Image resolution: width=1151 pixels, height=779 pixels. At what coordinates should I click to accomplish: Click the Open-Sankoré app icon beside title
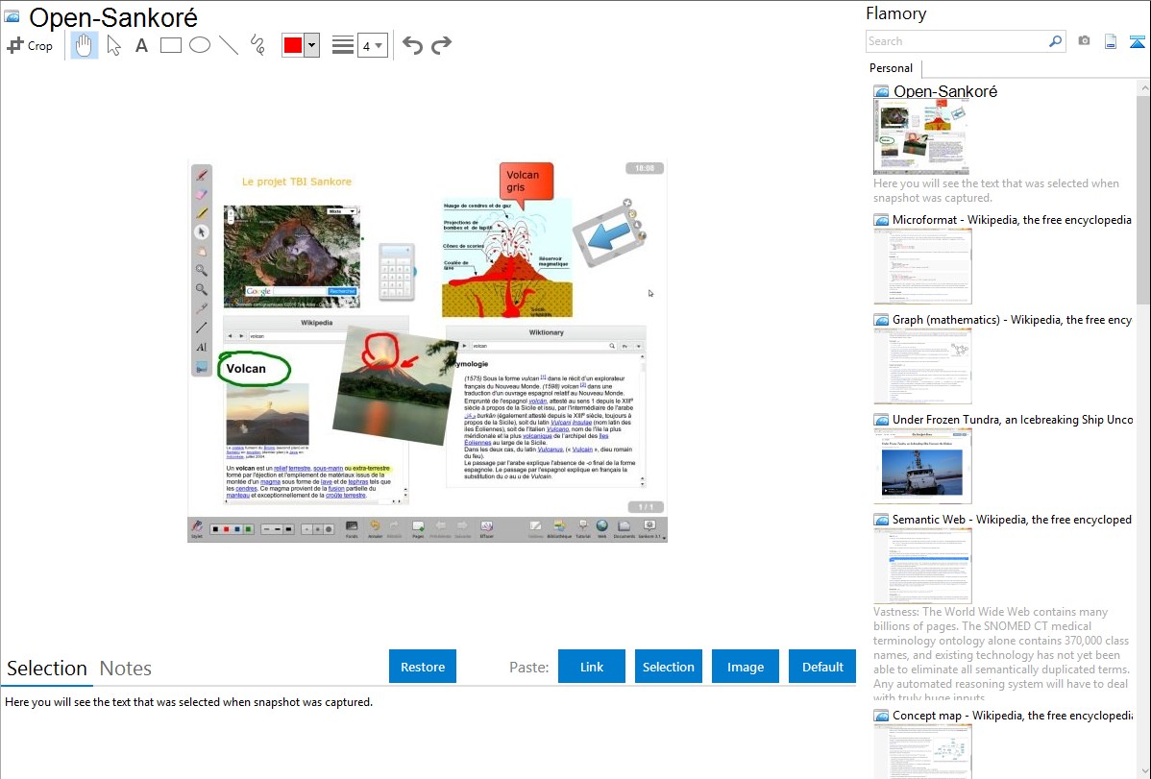(x=12, y=16)
